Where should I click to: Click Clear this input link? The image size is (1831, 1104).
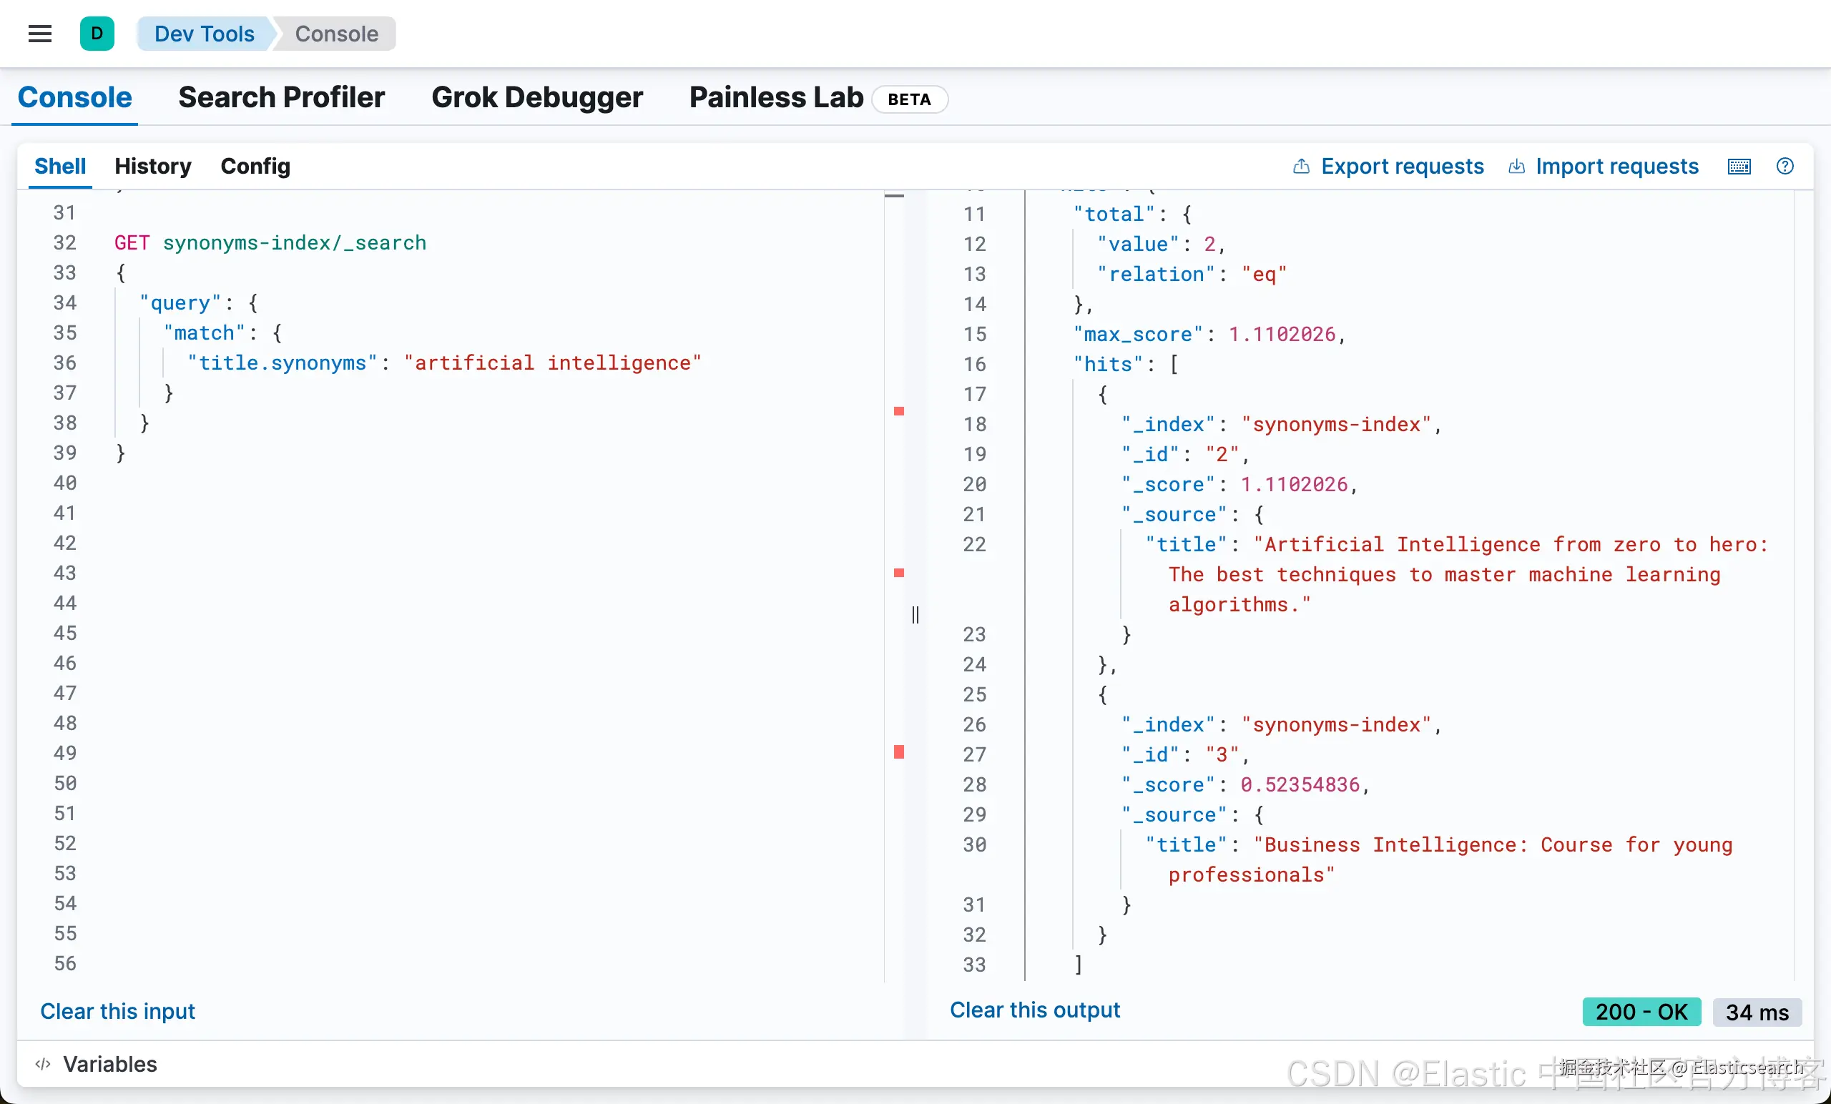pyautogui.click(x=117, y=1011)
